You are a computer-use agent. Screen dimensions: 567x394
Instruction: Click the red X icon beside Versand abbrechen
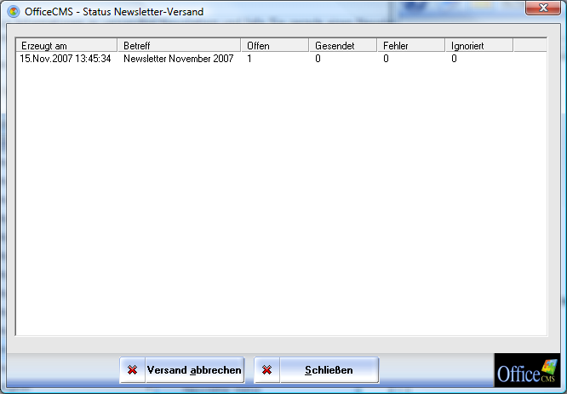(132, 370)
